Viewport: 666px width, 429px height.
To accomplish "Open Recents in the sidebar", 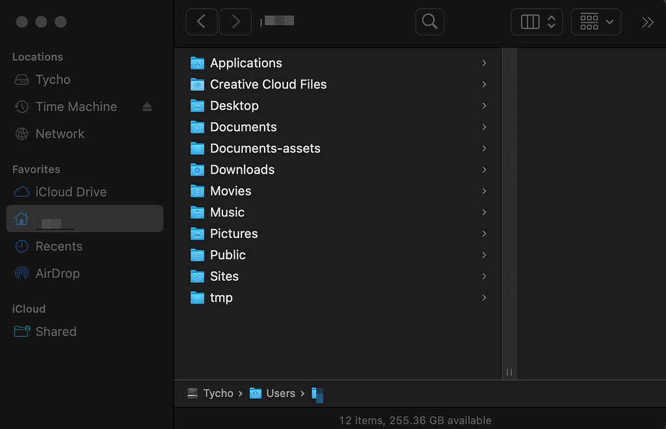I will [59, 246].
